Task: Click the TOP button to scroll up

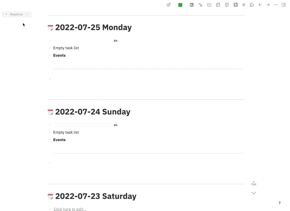Action: (x=254, y=184)
